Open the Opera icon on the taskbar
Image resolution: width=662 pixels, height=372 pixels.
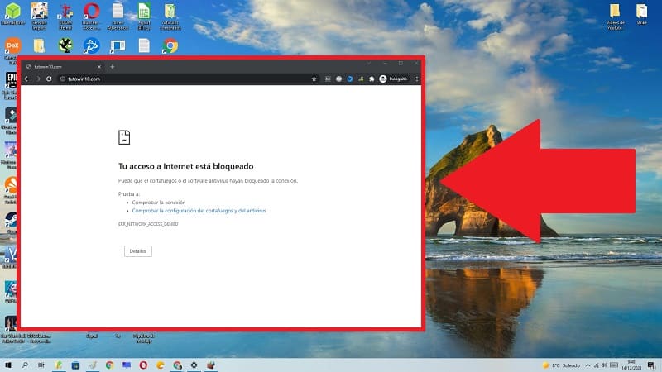(143, 365)
